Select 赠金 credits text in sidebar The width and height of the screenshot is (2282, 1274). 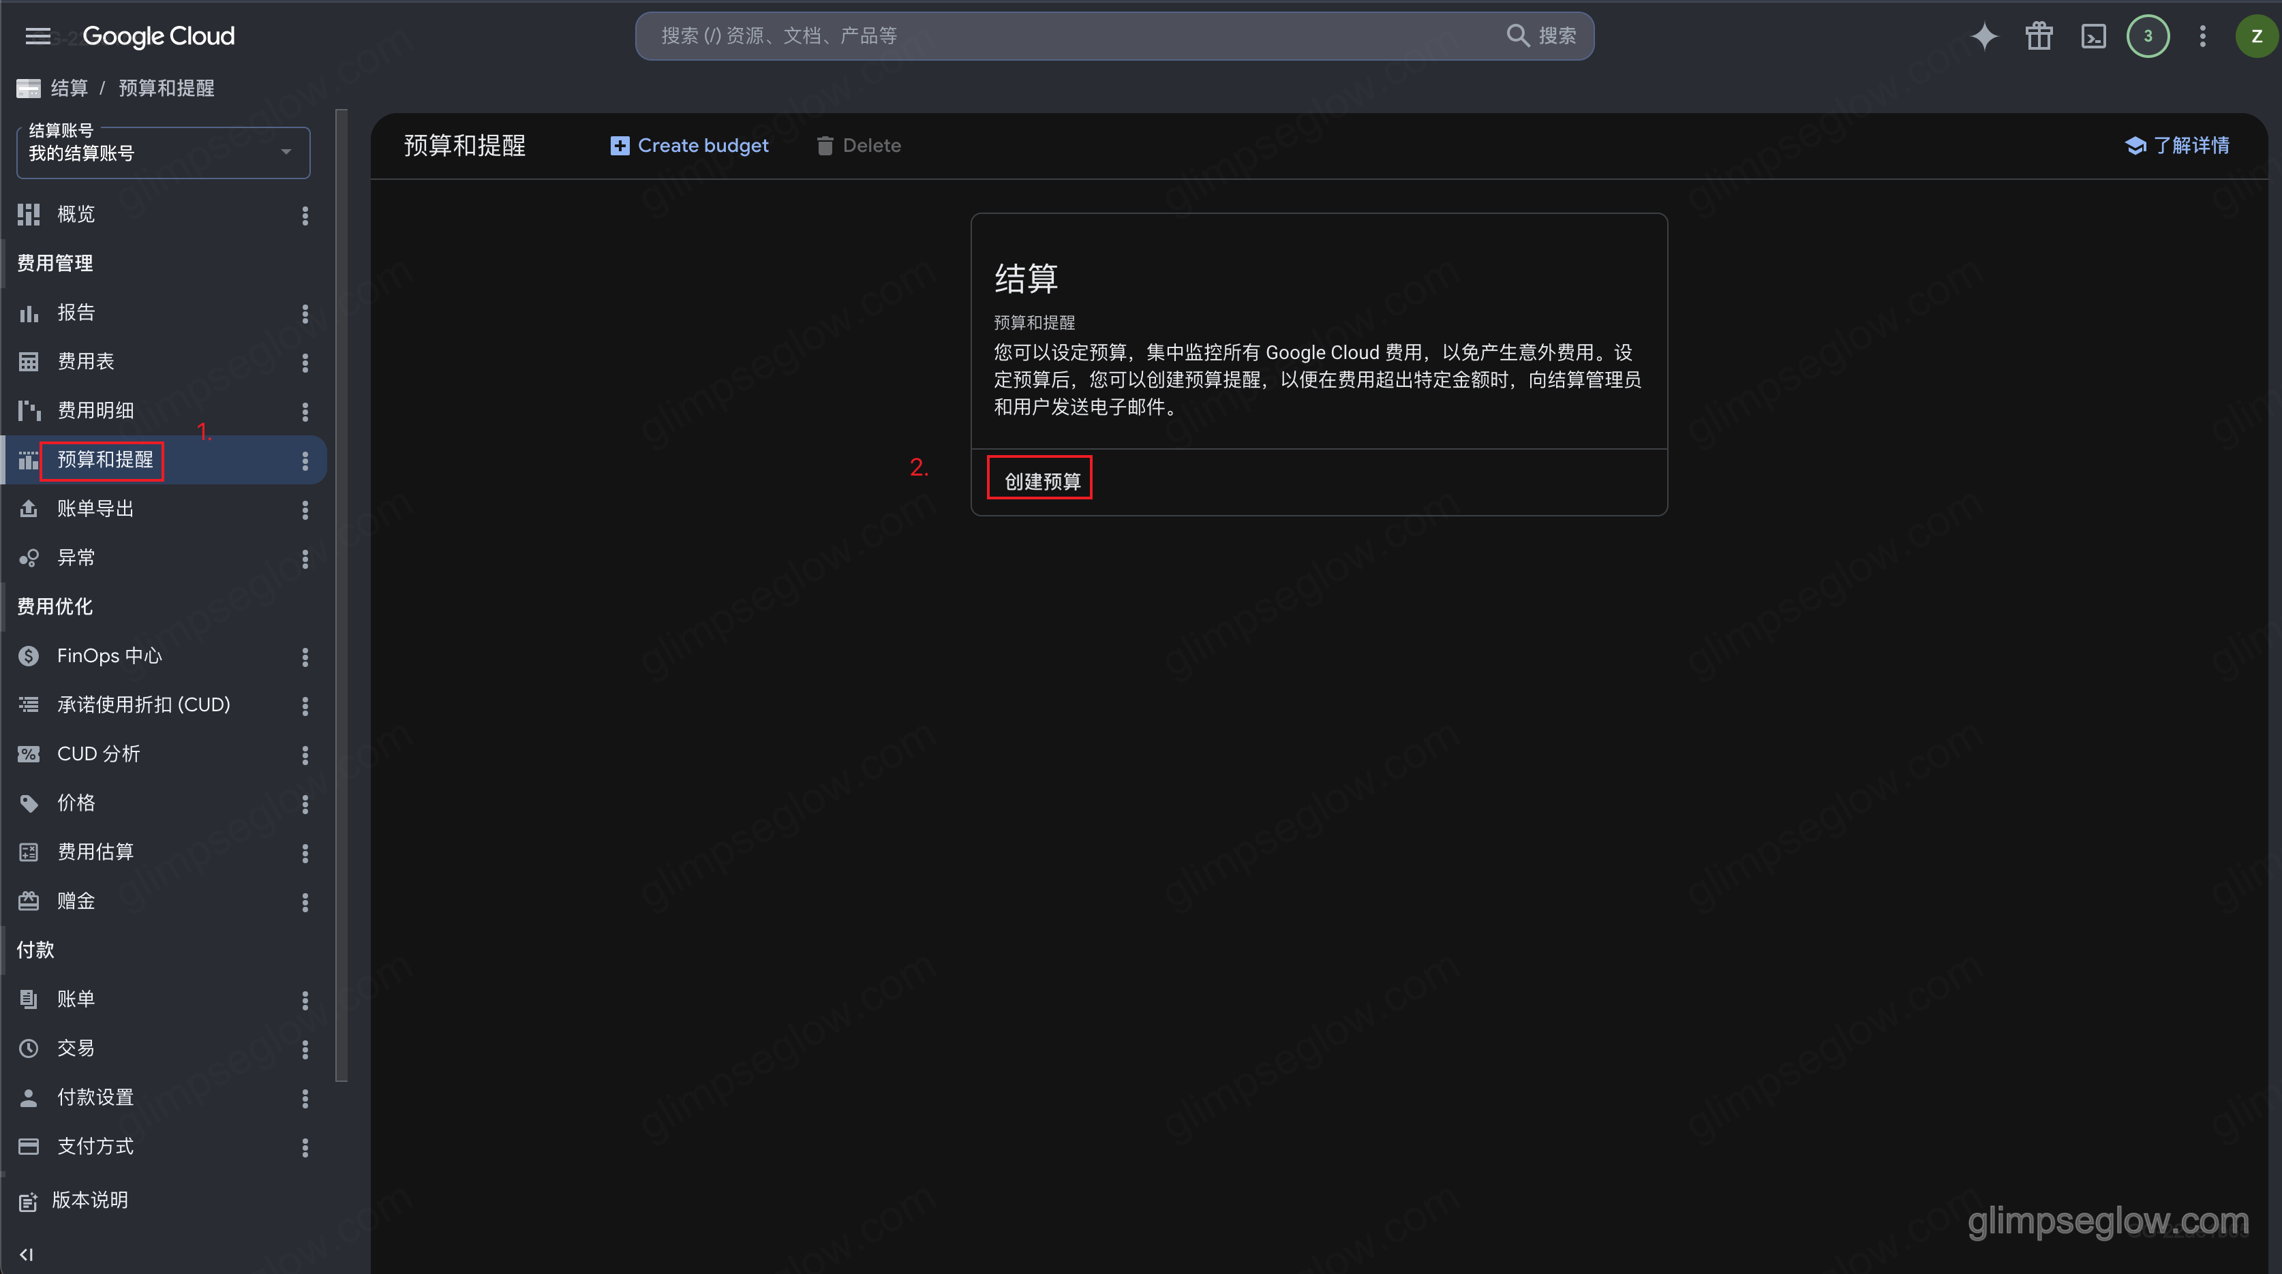(x=76, y=901)
